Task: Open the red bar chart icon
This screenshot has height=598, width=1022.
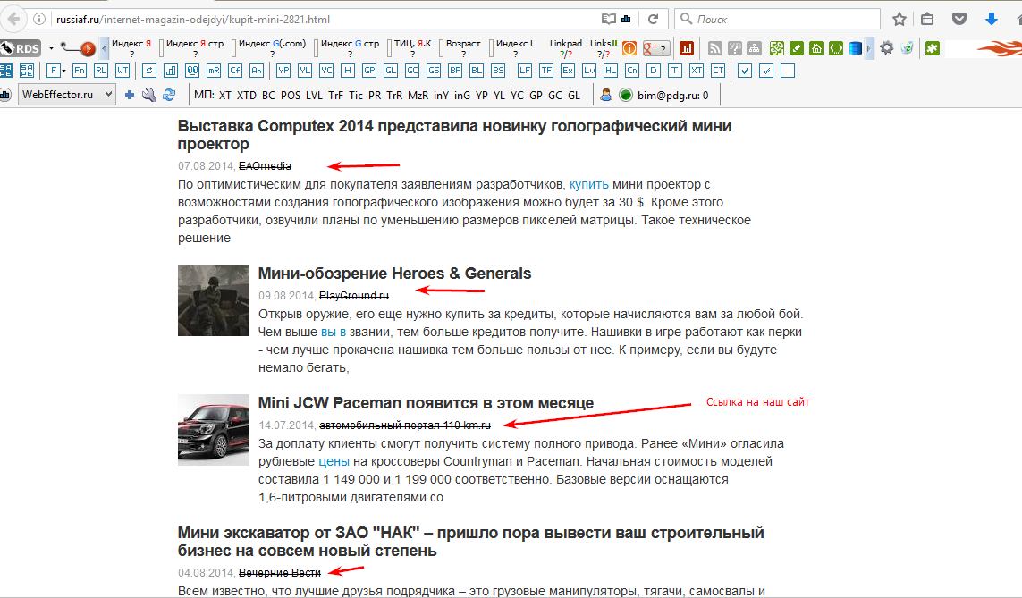Action: [x=687, y=48]
